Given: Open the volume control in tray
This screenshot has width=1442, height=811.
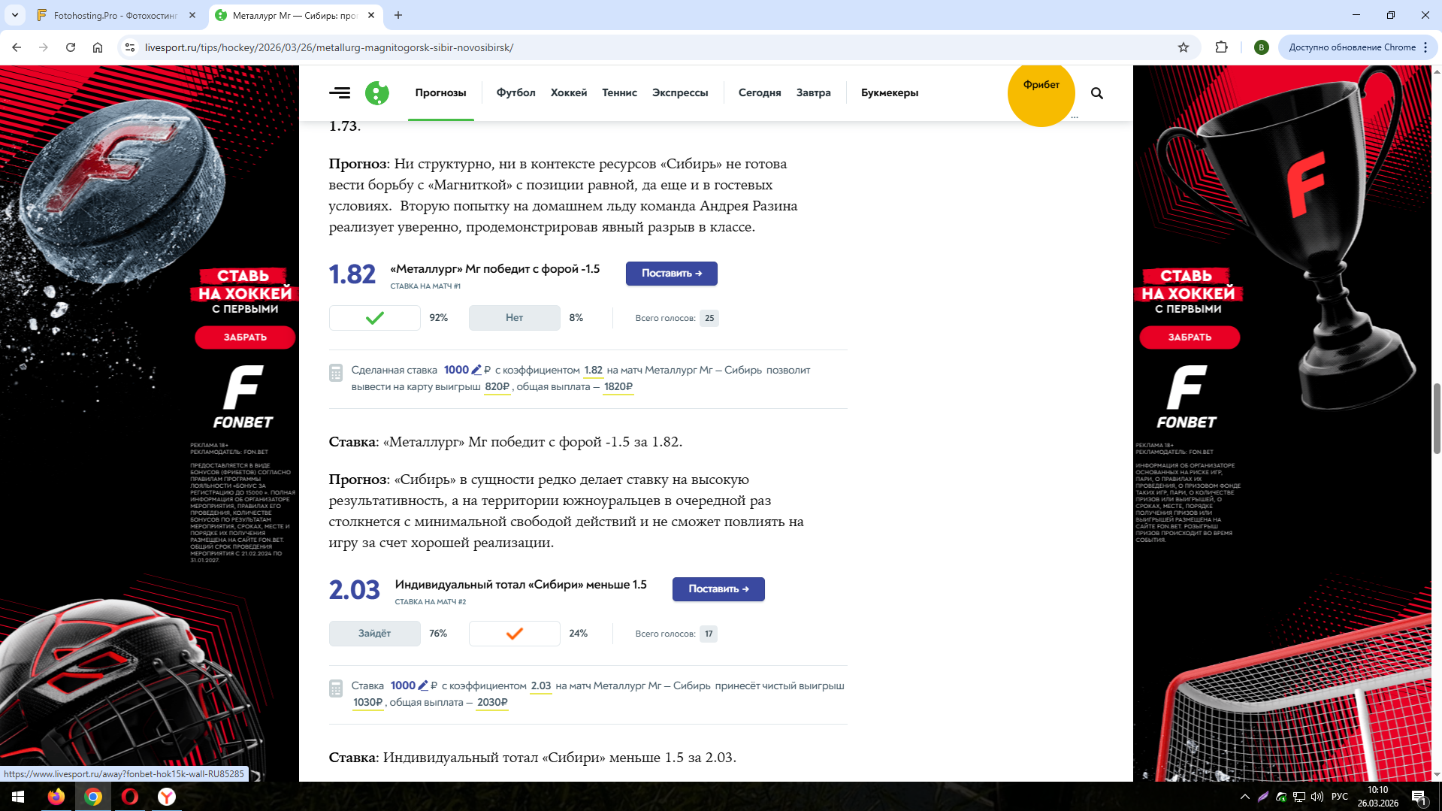Looking at the screenshot, I should (x=1317, y=797).
